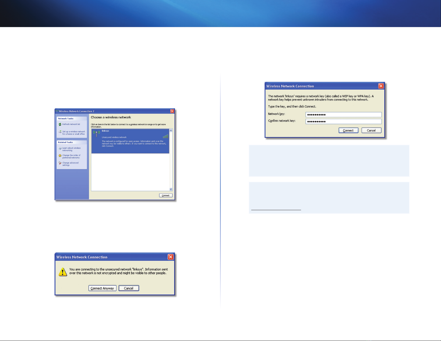Click the Change advanced settings icon
This screenshot has height=341, width=441.
click(x=60, y=163)
